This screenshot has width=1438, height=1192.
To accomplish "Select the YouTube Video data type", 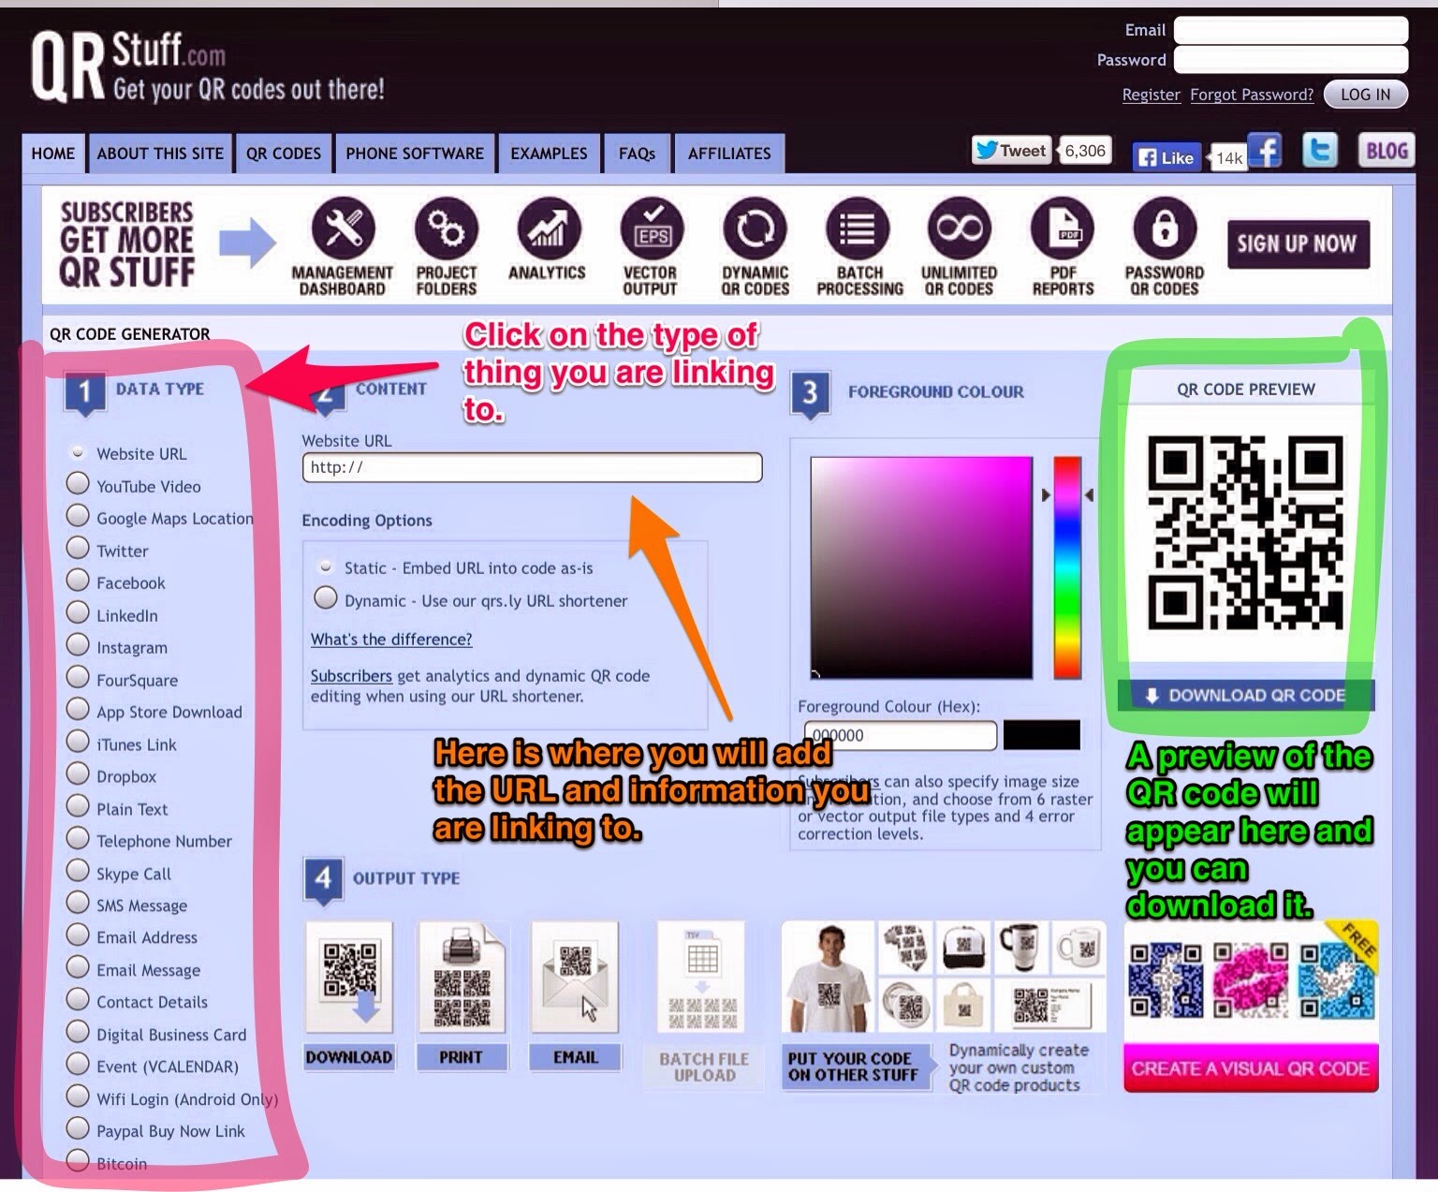I will pyautogui.click(x=79, y=484).
